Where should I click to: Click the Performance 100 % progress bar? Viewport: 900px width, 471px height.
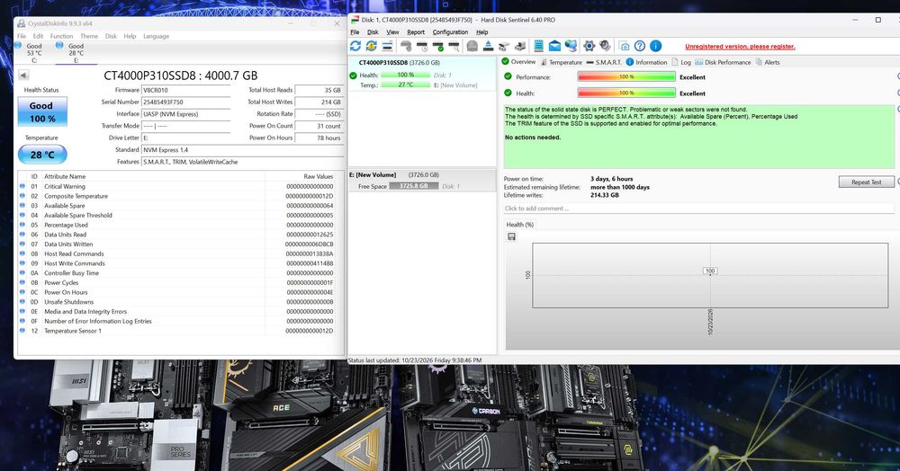[x=626, y=76]
